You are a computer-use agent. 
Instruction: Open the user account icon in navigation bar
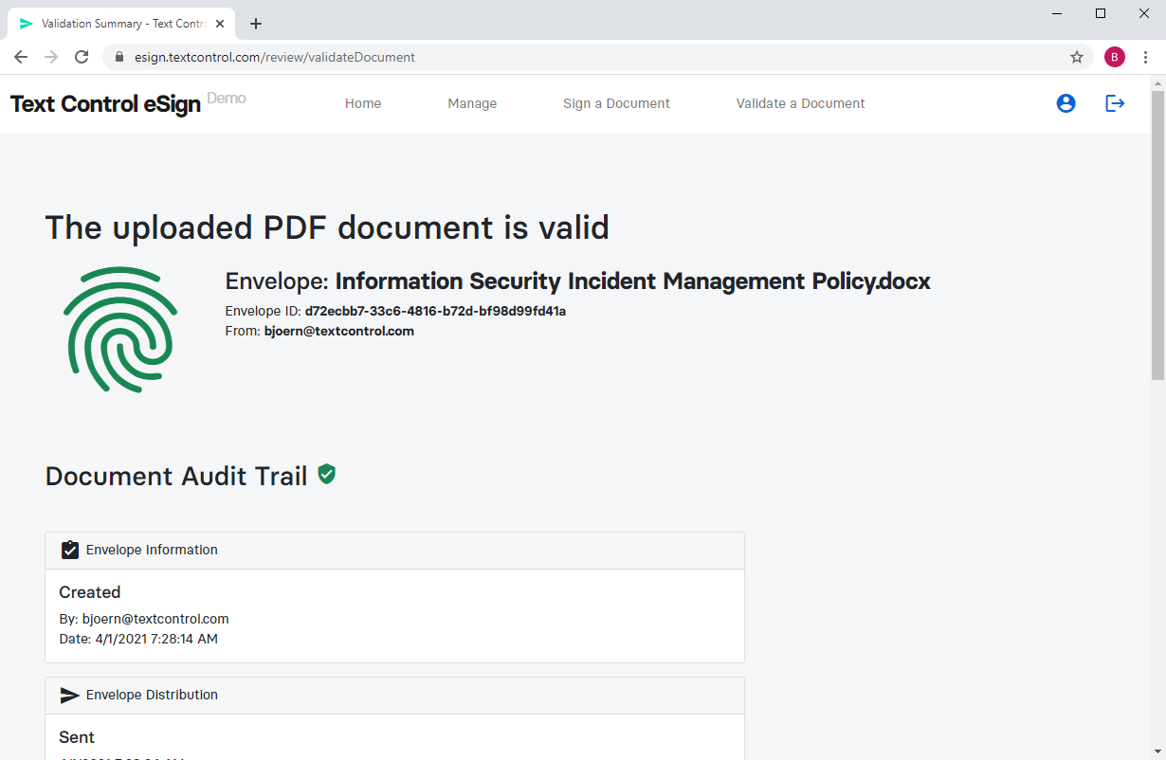click(x=1066, y=103)
